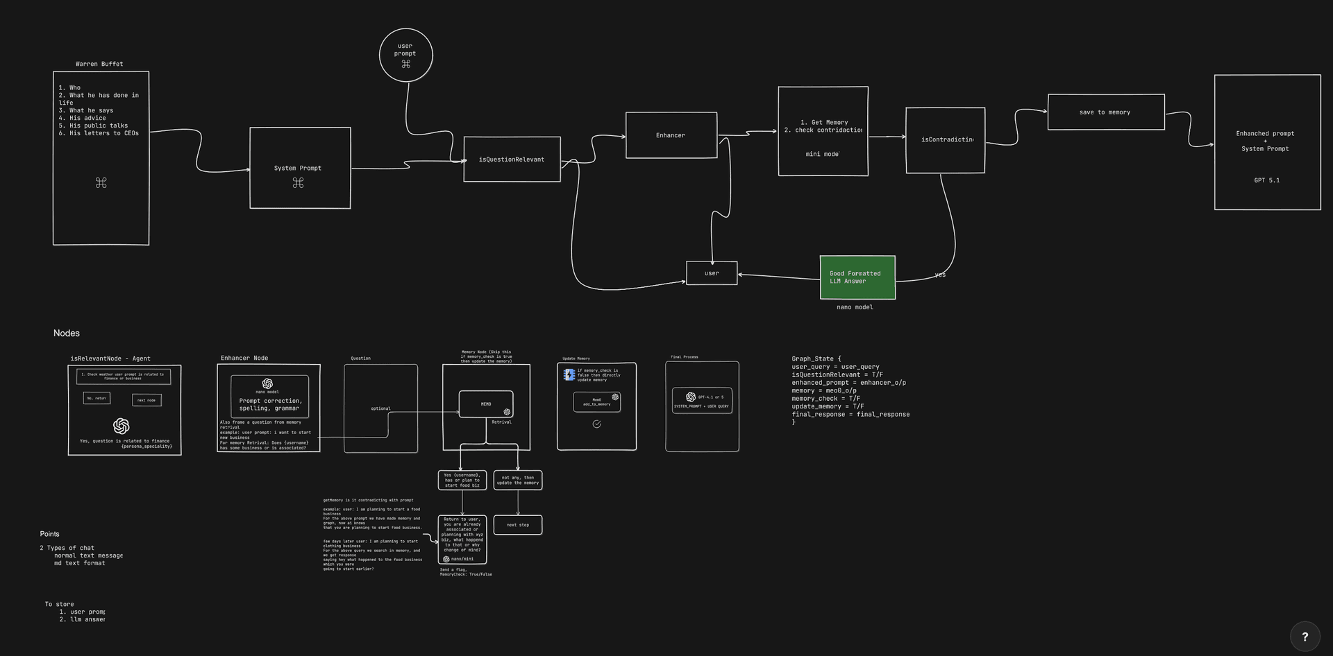The image size is (1333, 656).
Task: Click the OpenAI logo in isRelevantNode box
Action: tap(121, 426)
